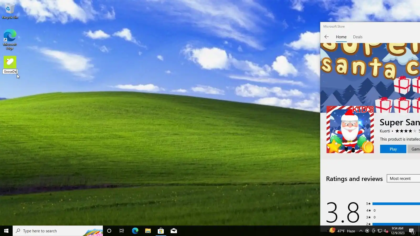
Task: Click the Ratings and reviews heading
Action: tap(354, 179)
